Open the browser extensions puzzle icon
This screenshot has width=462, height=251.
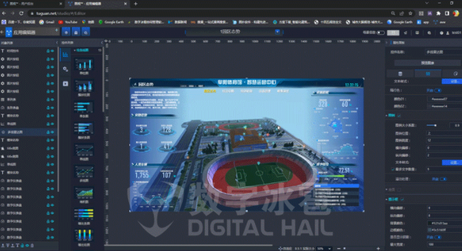438,13
